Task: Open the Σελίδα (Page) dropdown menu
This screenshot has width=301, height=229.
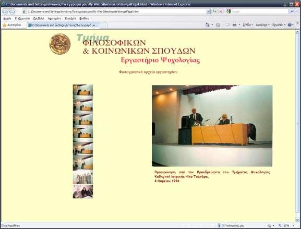Action: [248, 25]
